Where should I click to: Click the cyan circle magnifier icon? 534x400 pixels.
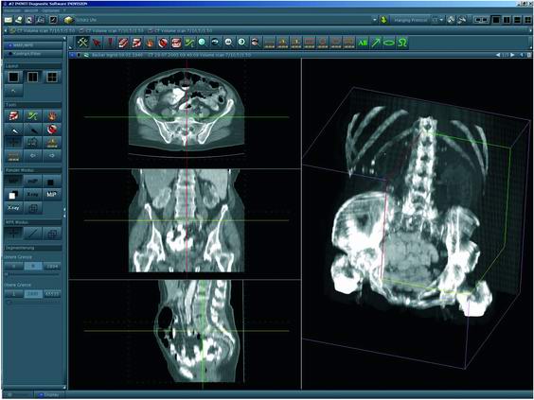coord(203,43)
